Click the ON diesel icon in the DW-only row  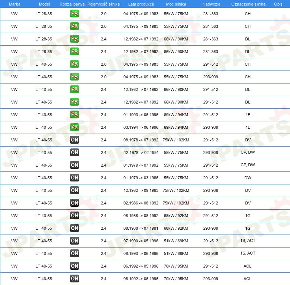pyautogui.click(x=75, y=178)
